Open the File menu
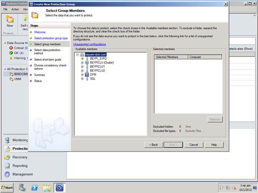 click(6, 9)
